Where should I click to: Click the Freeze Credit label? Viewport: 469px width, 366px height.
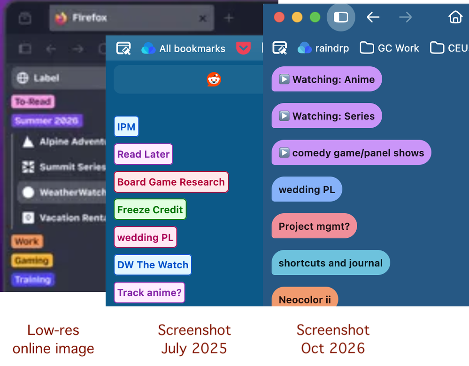coord(150,210)
